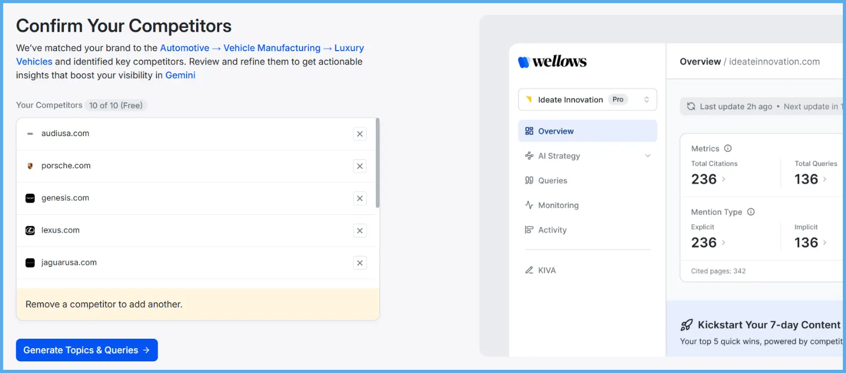This screenshot has height=373, width=846.
Task: Remove jaguarusa.com competitor with X
Action: point(359,263)
